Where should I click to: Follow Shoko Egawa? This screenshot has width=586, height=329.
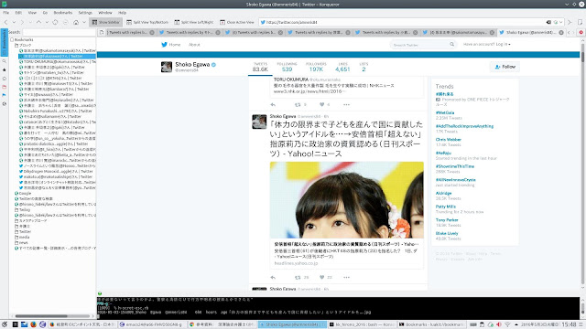coord(505,67)
